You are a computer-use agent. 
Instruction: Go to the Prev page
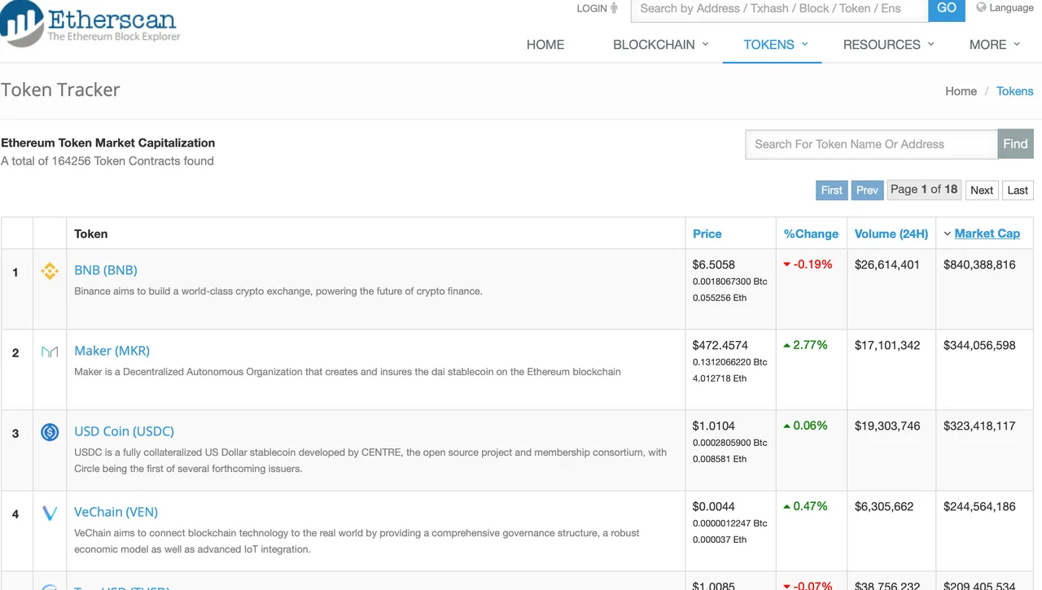pos(867,190)
